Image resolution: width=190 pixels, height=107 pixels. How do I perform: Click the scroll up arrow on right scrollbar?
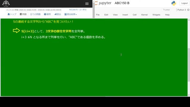coord(189,20)
